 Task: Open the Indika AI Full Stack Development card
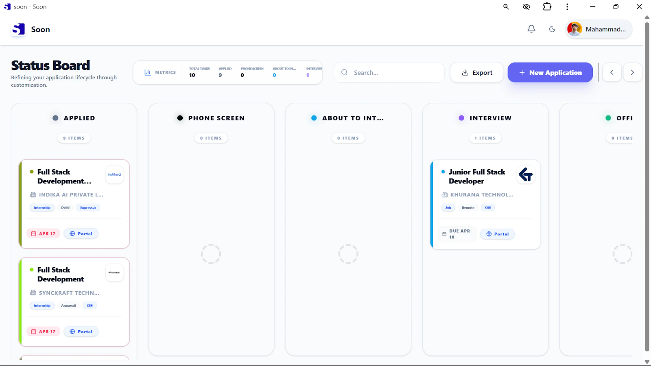click(74, 204)
